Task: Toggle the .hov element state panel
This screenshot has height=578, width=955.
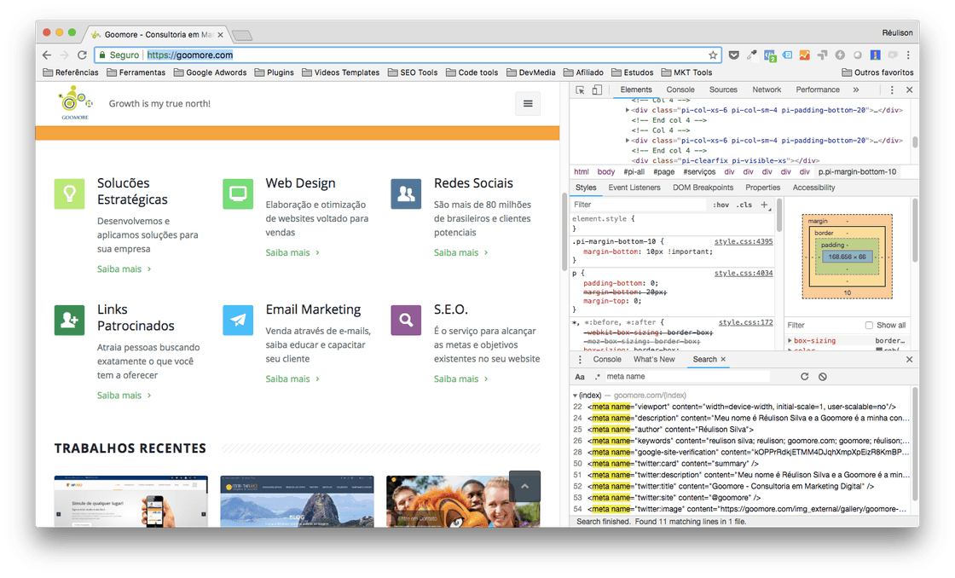Action: 721,205
